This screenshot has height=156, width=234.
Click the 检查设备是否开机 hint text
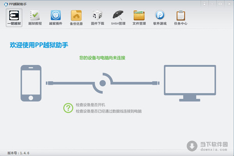pyautogui.click(x=90, y=105)
